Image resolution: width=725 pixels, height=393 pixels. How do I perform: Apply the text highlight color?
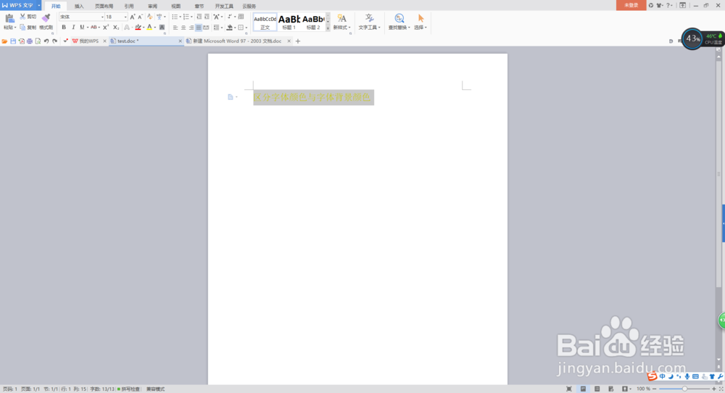point(138,28)
